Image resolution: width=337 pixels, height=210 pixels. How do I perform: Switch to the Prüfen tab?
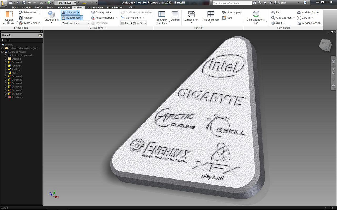(39, 8)
